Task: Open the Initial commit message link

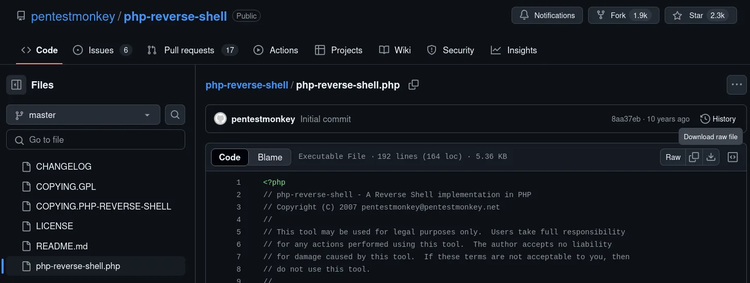Action: (x=325, y=119)
